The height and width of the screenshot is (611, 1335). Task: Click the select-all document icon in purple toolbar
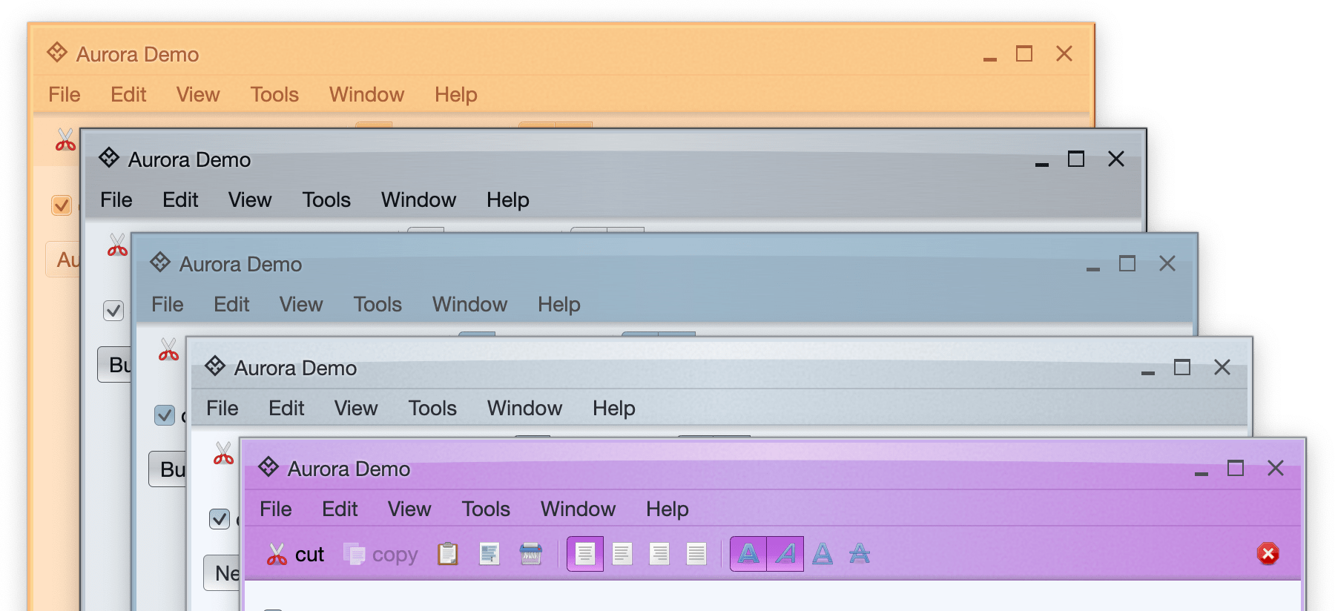[489, 554]
